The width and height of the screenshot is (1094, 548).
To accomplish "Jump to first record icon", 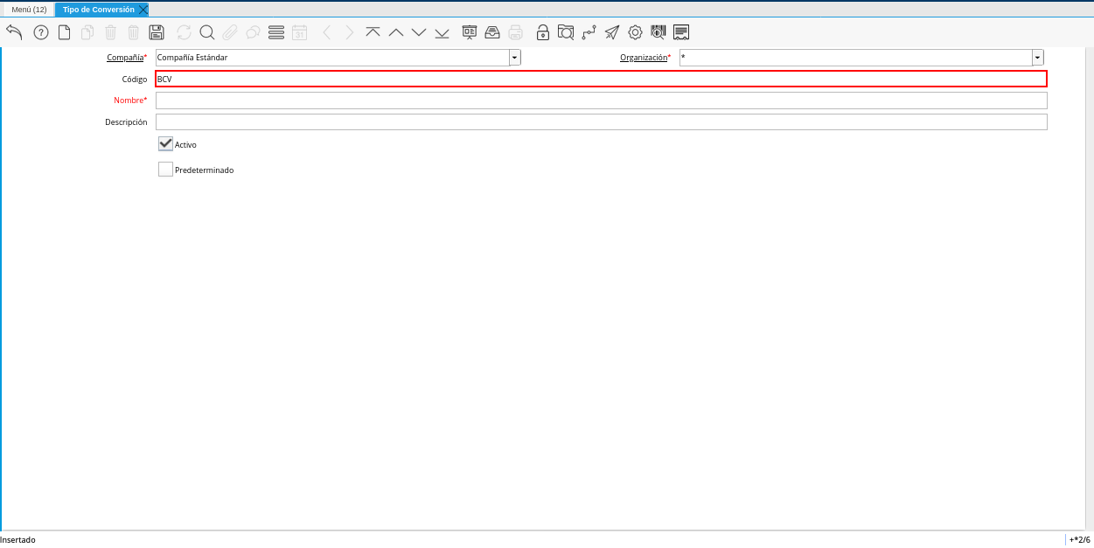I will tap(373, 32).
